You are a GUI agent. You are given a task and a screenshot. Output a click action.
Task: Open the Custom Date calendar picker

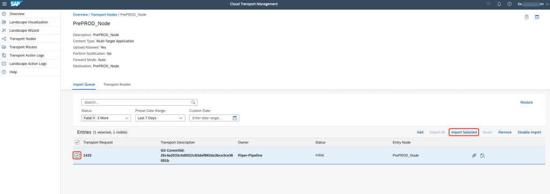(235, 118)
